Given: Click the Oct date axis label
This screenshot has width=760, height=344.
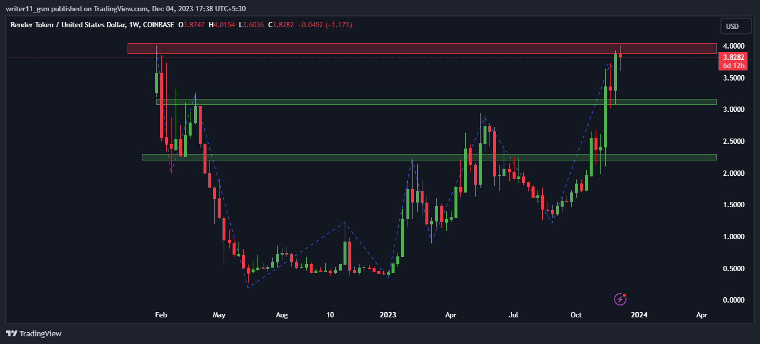Looking at the screenshot, I should (577, 315).
